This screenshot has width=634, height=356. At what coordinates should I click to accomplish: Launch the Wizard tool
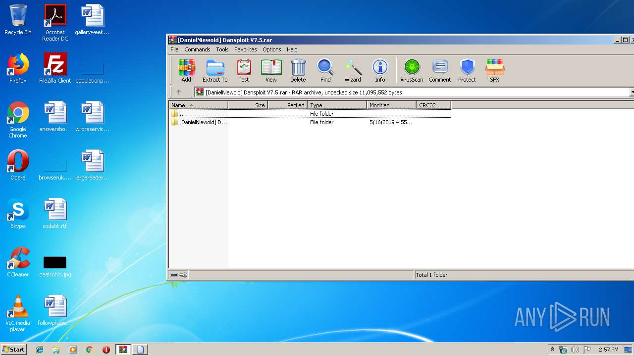point(353,71)
